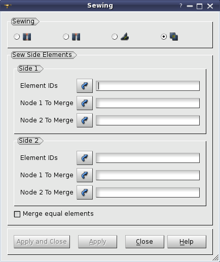Activate selection arrow for Side 2 Element IDs
Screen dimensions: 220x262
(x=85, y=158)
